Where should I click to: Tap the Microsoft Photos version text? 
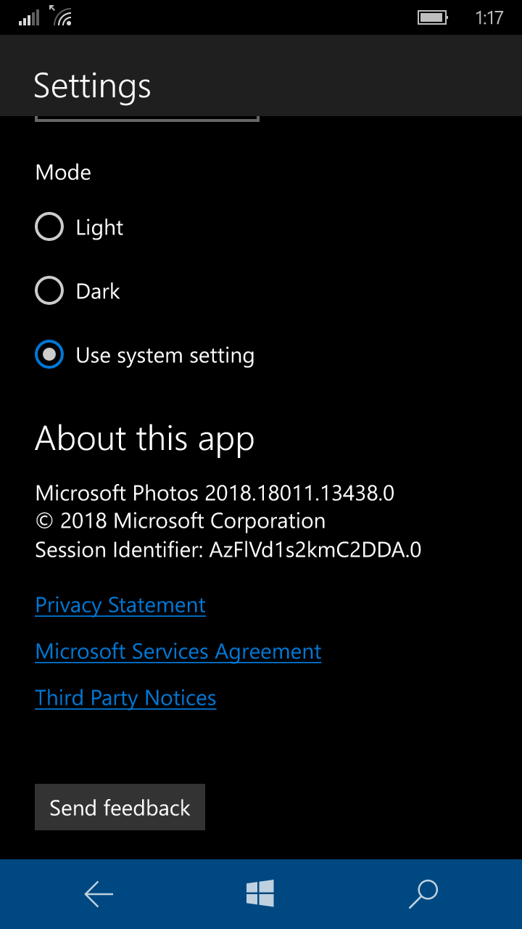coord(215,494)
